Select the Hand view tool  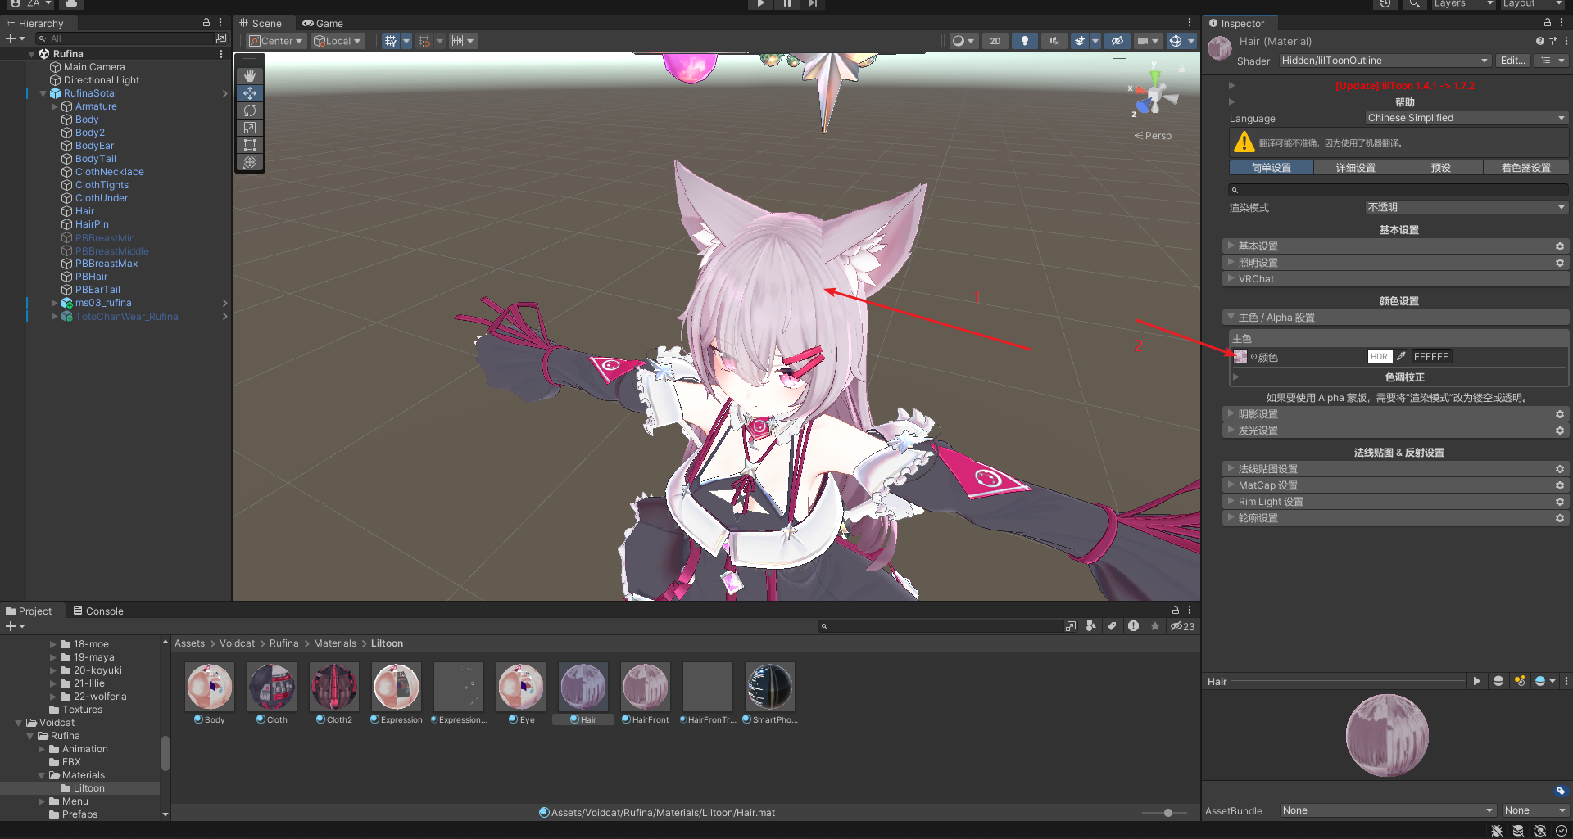250,75
